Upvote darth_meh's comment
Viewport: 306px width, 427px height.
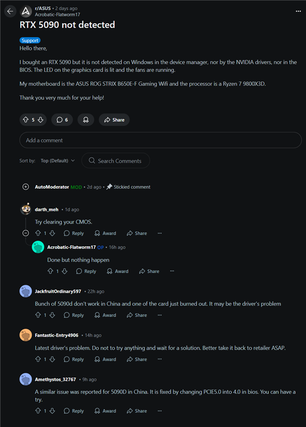38,233
